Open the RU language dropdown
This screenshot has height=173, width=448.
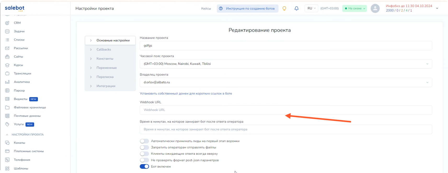(x=311, y=8)
